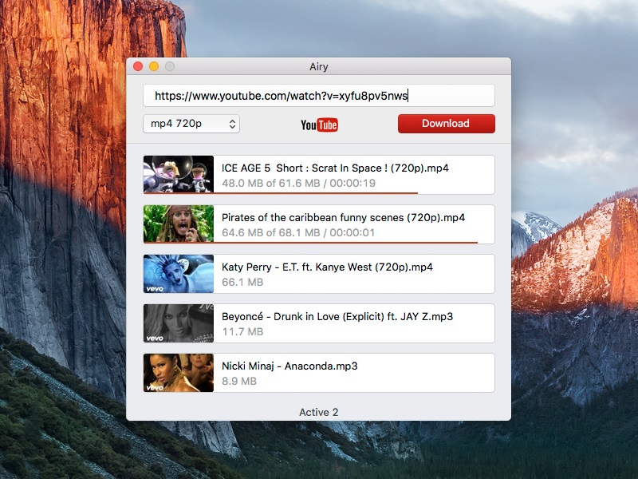Select Pirates of the Caribbean thumbnail
Viewport: 638px width, 479px height.
click(179, 224)
